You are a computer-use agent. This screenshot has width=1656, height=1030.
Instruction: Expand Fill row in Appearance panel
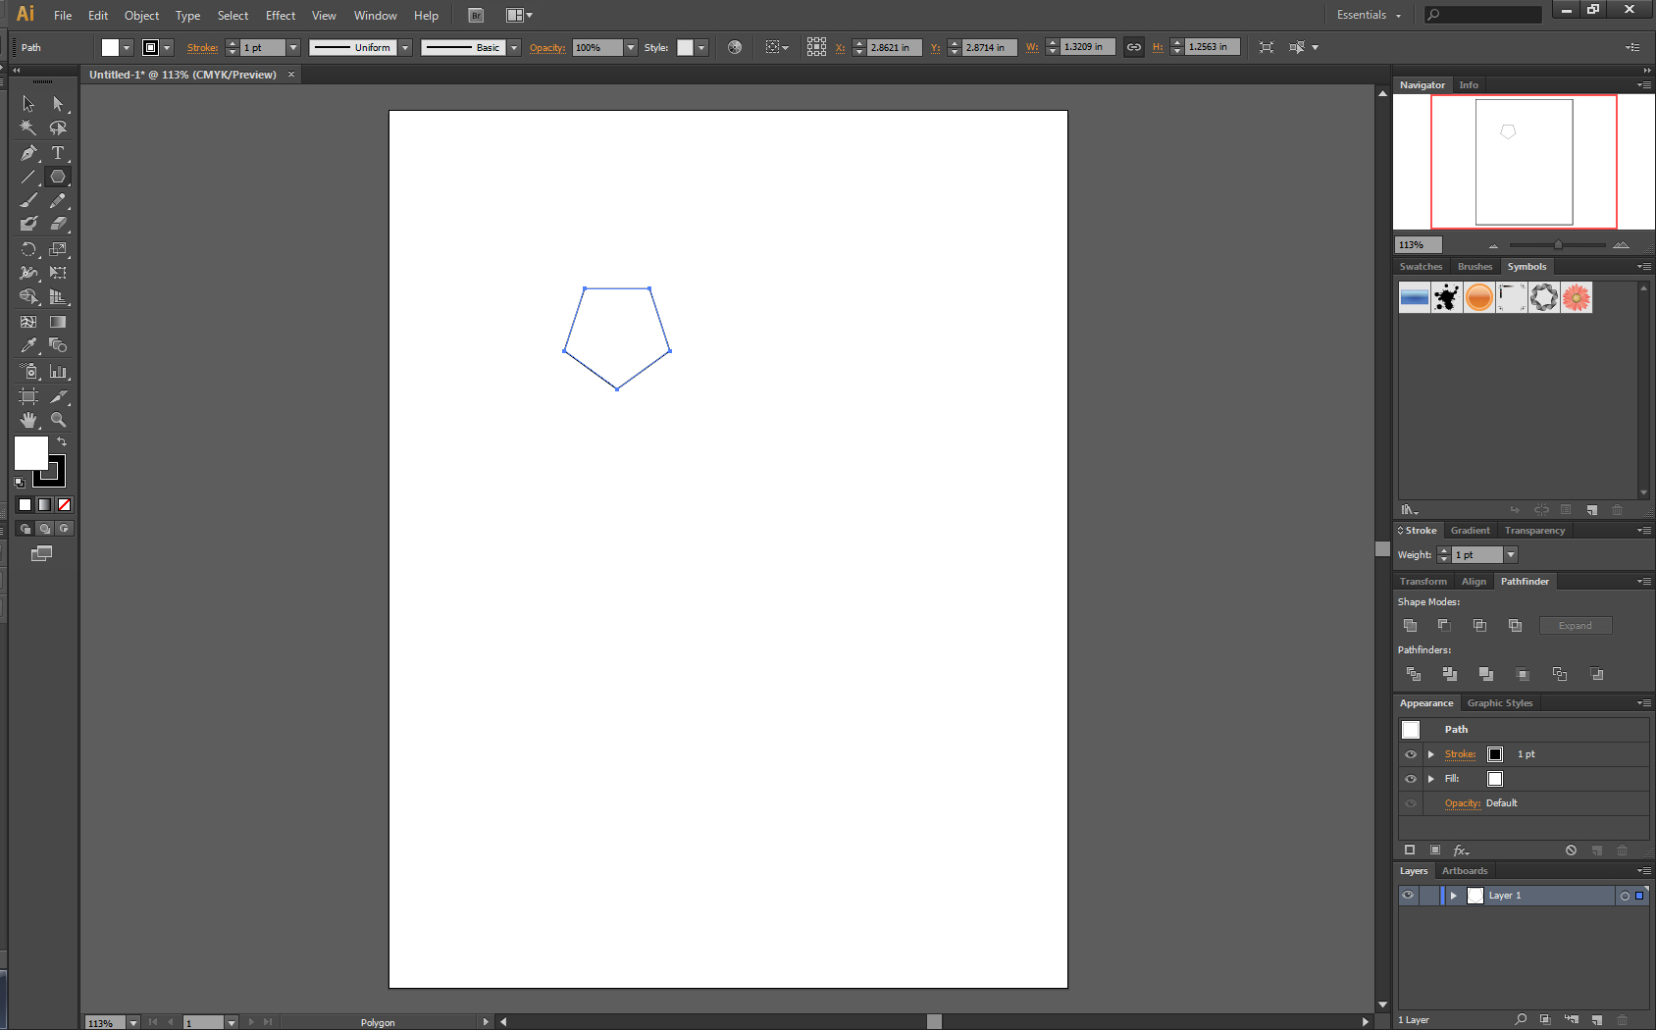[x=1431, y=779]
